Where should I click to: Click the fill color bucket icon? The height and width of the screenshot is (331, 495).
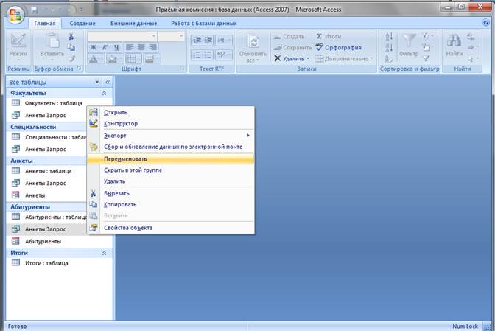112,58
